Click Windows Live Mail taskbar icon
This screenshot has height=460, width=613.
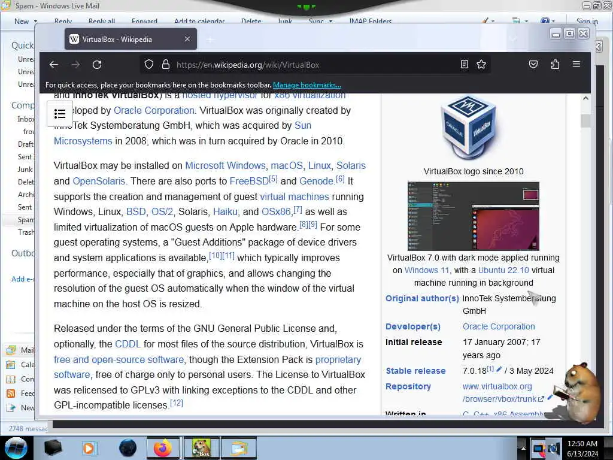239,448
